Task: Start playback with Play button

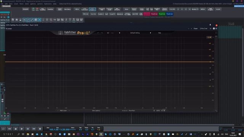Action: click(x=22, y=129)
